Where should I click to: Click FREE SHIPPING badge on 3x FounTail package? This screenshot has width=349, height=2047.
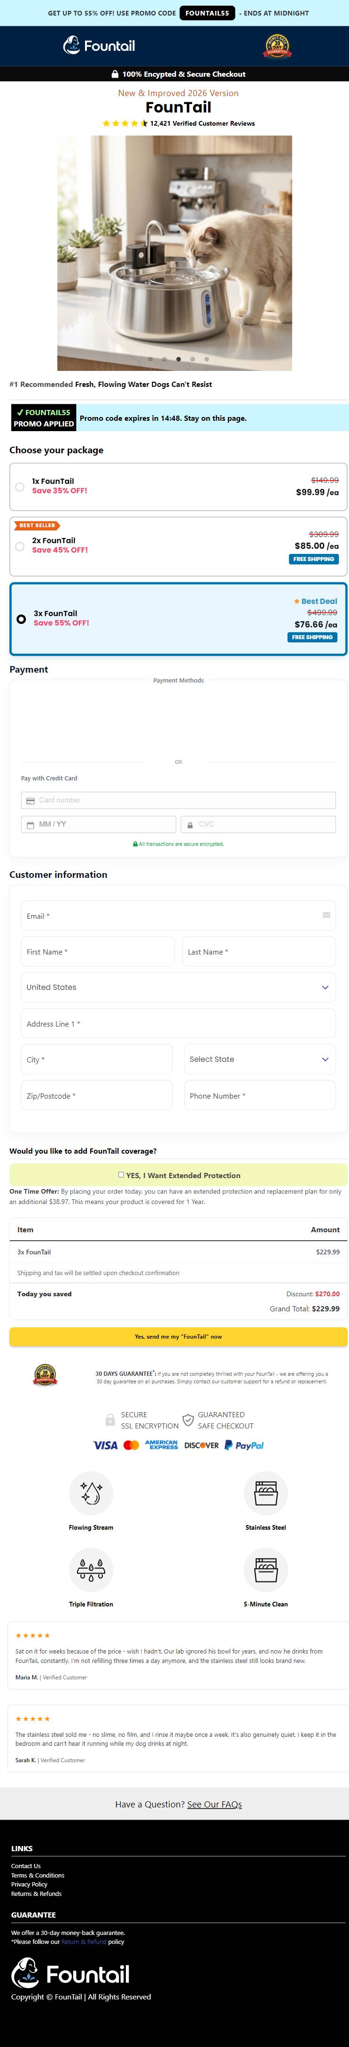pyautogui.click(x=312, y=637)
